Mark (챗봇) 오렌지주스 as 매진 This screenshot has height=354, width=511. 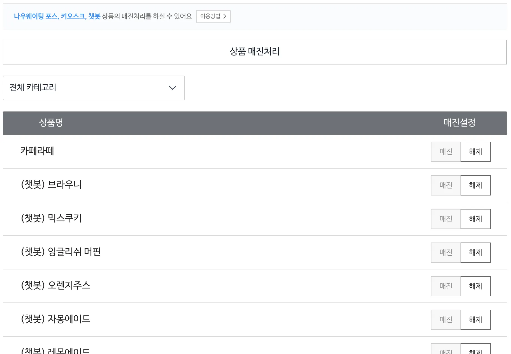point(446,286)
